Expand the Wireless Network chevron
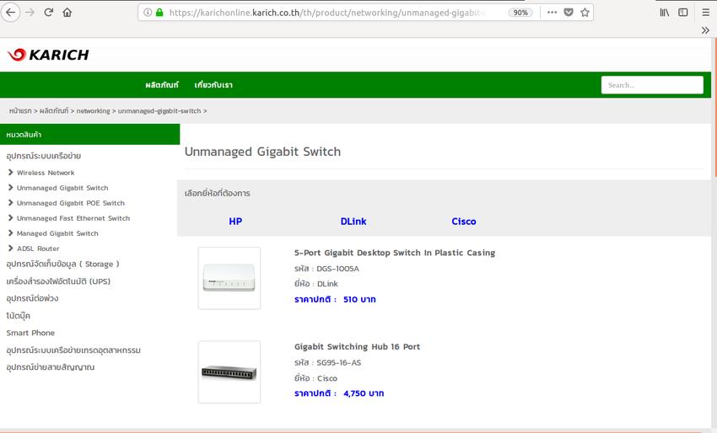The image size is (717, 433). (10, 172)
